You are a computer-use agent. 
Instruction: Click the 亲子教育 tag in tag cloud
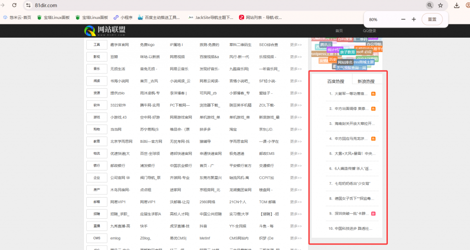[347, 52]
